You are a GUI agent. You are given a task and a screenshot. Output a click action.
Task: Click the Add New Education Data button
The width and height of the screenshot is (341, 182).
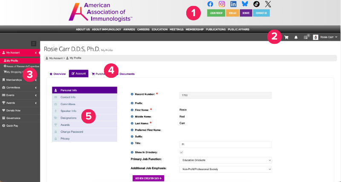pos(148,179)
